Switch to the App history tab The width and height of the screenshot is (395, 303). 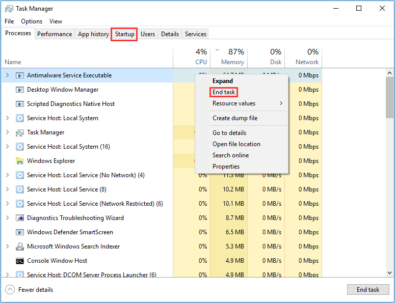click(x=93, y=34)
